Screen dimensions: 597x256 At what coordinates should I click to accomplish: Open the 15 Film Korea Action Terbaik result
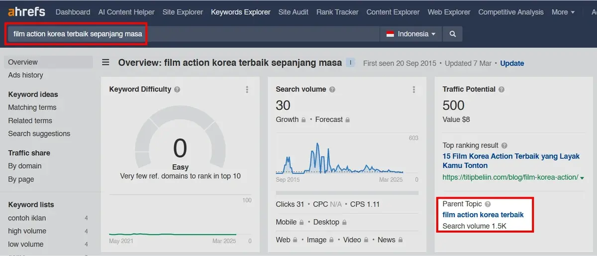[511, 161]
